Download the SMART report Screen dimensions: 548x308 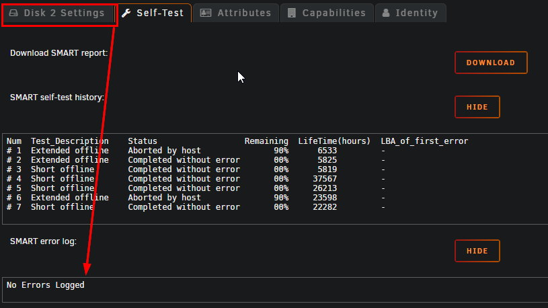(491, 63)
